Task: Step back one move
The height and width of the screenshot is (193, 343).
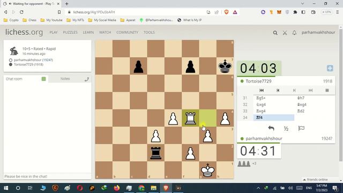Action: 278,90
